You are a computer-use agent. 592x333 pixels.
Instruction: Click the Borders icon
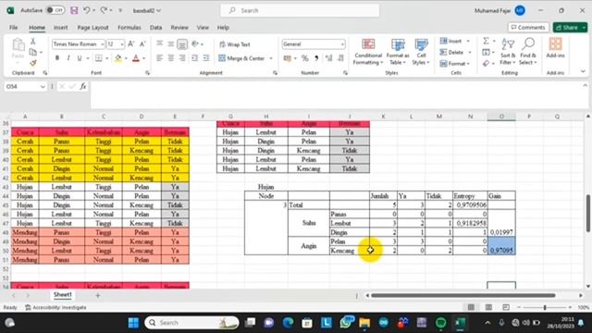point(99,58)
